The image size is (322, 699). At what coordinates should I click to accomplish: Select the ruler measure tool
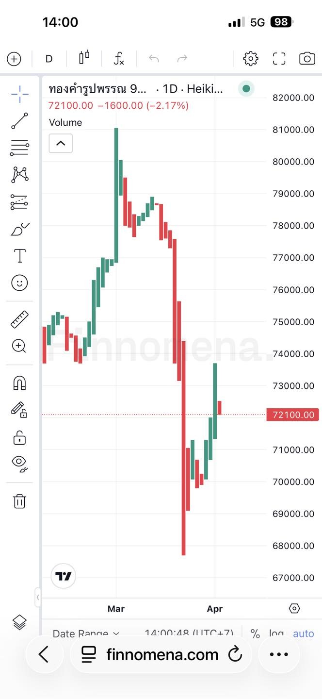[x=19, y=319]
